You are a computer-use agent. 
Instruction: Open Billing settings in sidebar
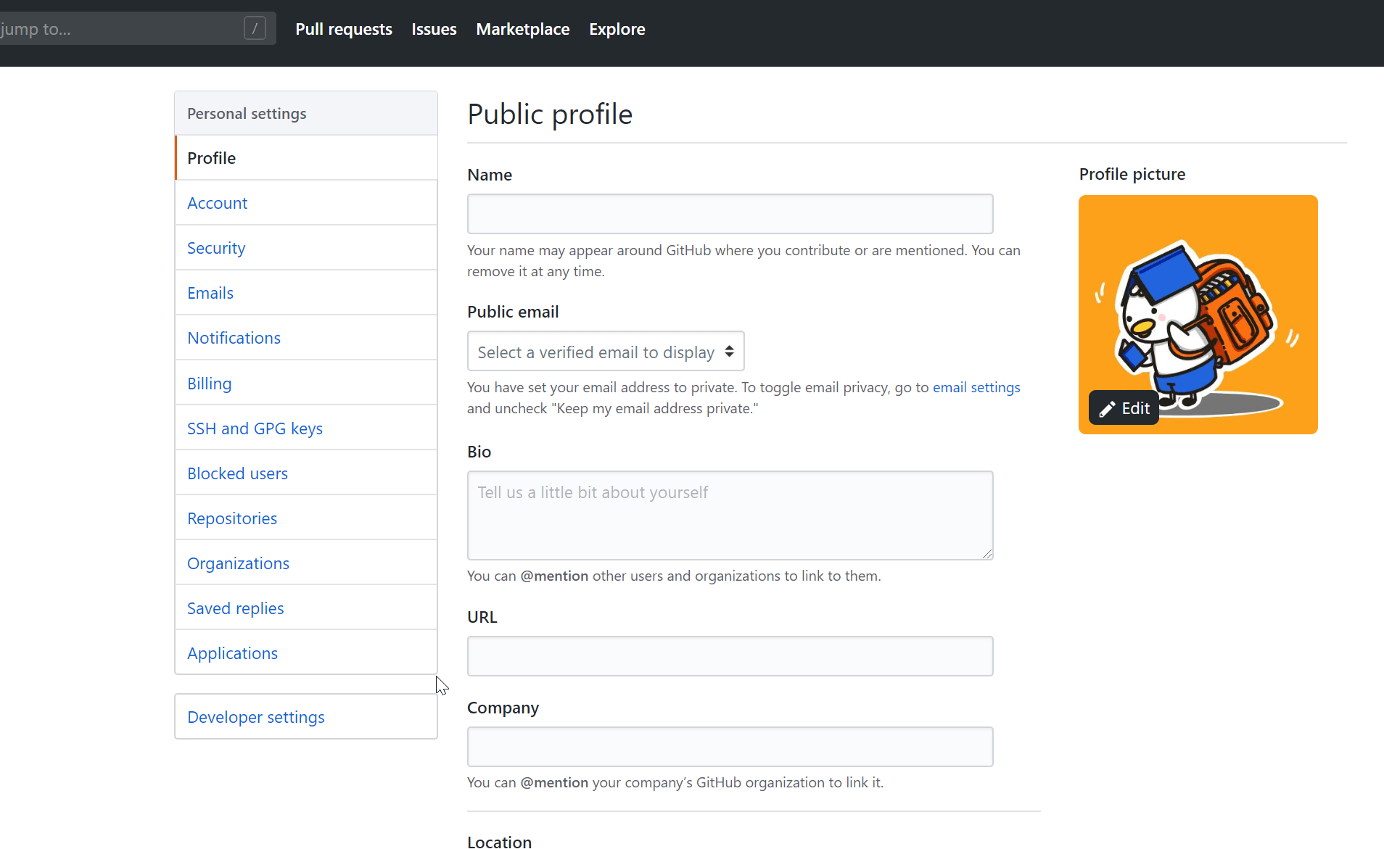306,383
